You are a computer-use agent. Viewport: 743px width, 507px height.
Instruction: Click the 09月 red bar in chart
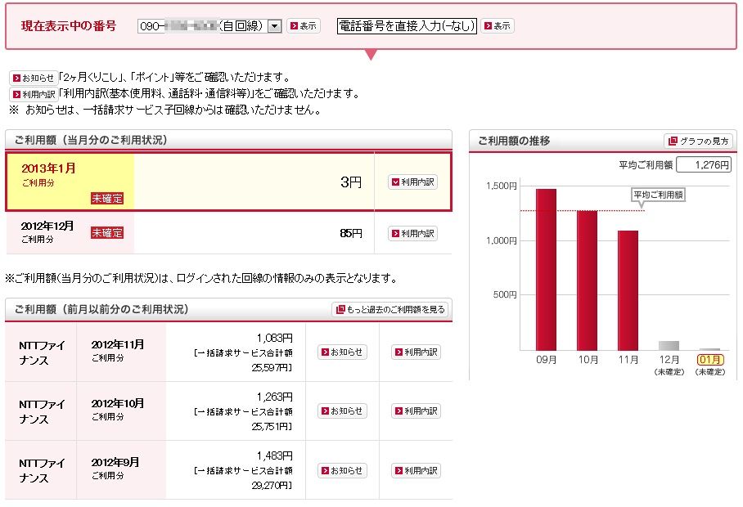coord(546,270)
